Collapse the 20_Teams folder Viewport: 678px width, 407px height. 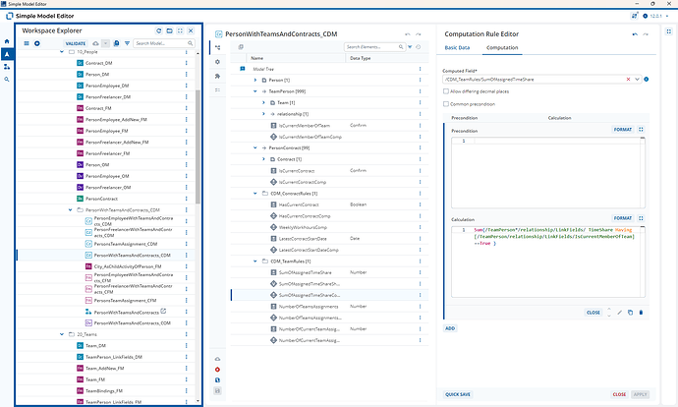click(62, 334)
